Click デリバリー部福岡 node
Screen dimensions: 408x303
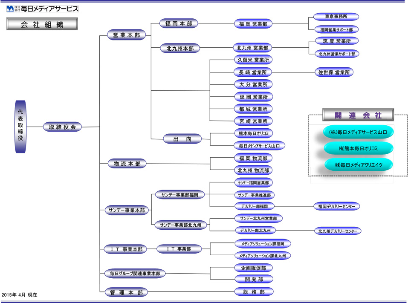[255, 206]
